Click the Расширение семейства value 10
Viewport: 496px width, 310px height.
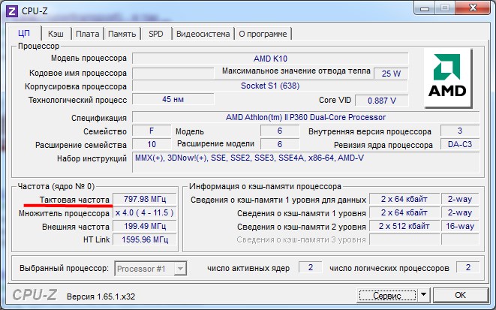pyautogui.click(x=152, y=144)
